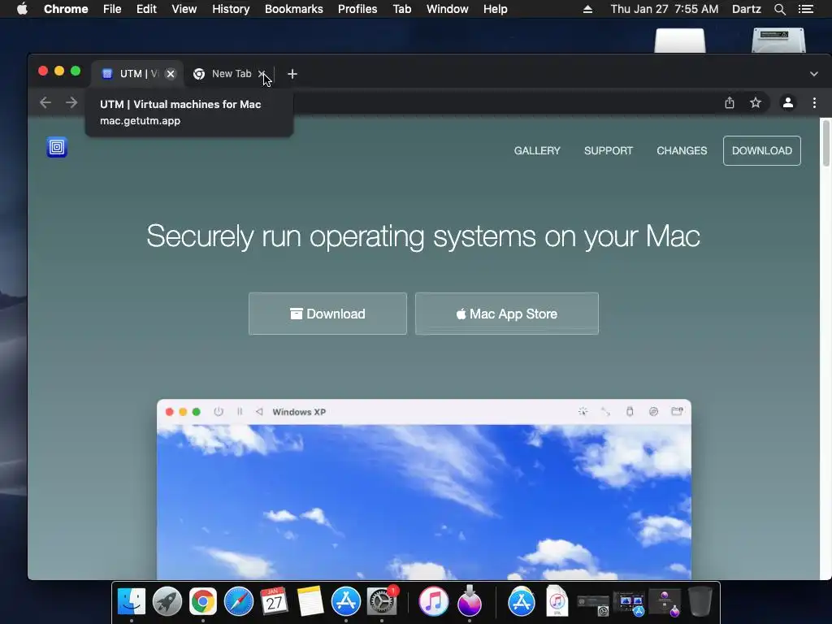Image resolution: width=832 pixels, height=624 pixels.
Task: Click the outlined DOWNLOAD nav button
Action: [762, 150]
